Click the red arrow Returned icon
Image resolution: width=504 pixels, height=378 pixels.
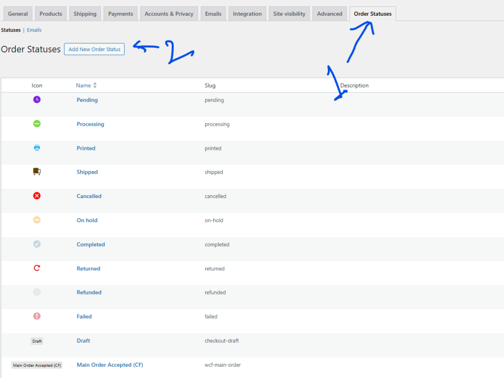[x=37, y=268]
